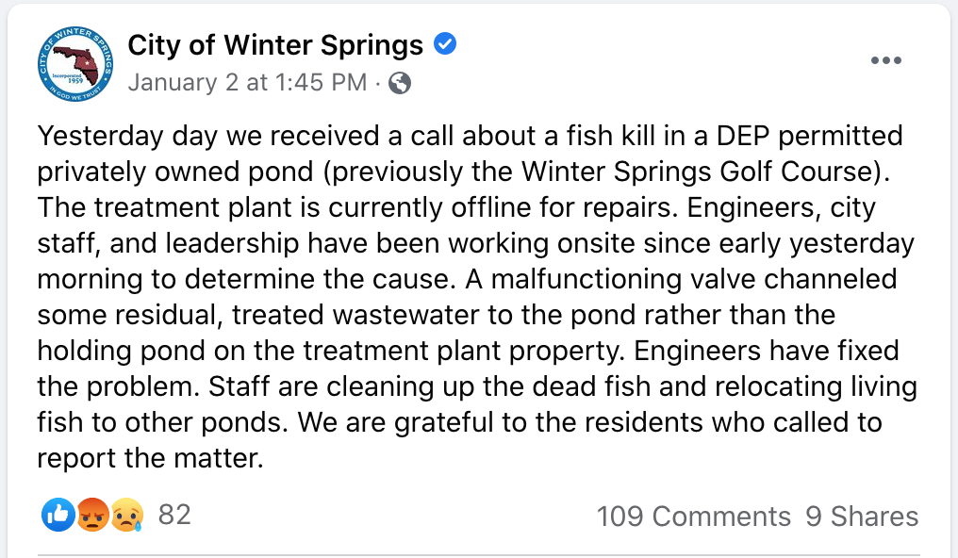The width and height of the screenshot is (958, 558).
Task: Open the 82 reactions count list
Action: point(174,515)
